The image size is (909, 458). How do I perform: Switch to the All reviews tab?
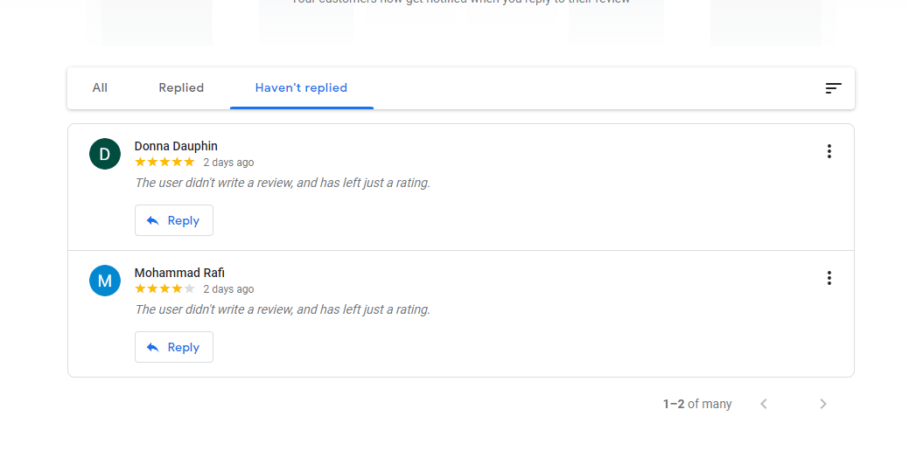coord(100,88)
